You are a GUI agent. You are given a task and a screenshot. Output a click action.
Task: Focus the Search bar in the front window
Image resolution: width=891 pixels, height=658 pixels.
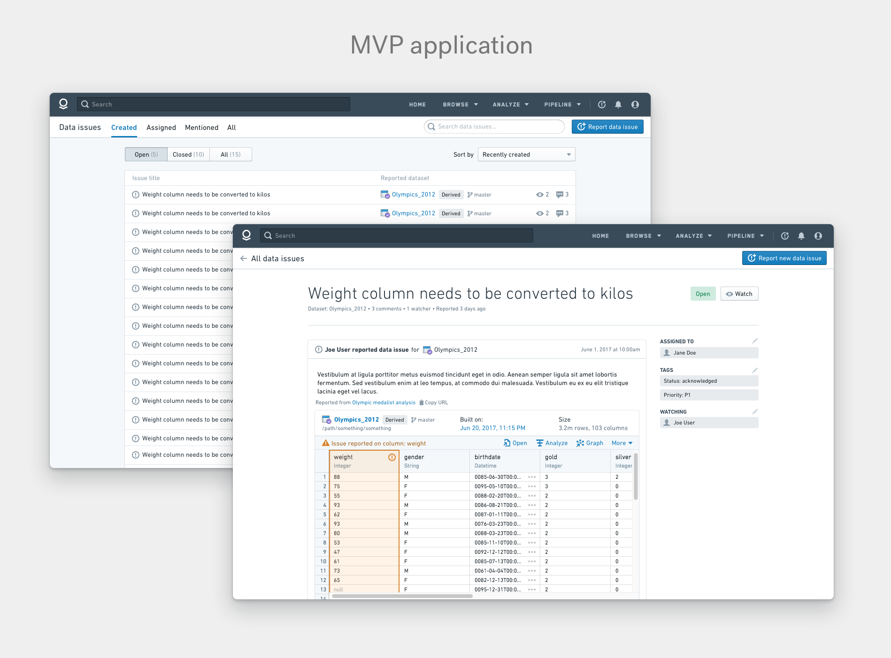(x=397, y=235)
